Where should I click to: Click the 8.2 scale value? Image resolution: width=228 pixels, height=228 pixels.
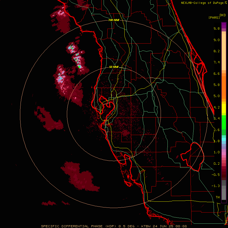click(x=217, y=51)
